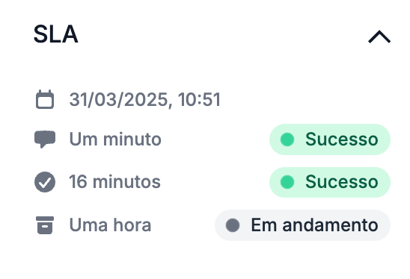Viewport: 410px width, 279px height.
Task: Click the 'Uma hora' label
Action: click(x=110, y=225)
